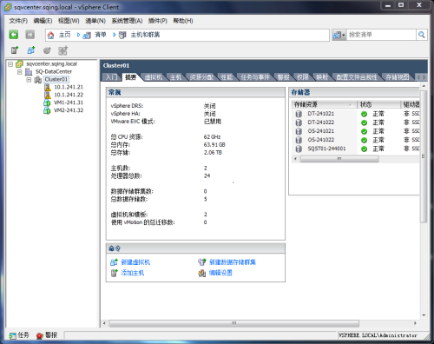Click the vCenter icon of sqvcenter.sqing.local

pyautogui.click(x=19, y=64)
